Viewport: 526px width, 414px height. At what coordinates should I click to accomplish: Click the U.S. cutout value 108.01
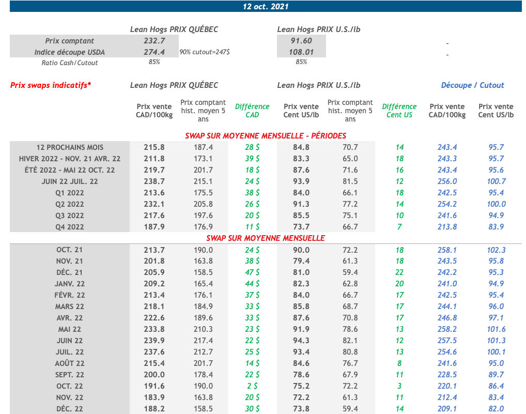pyautogui.click(x=301, y=52)
